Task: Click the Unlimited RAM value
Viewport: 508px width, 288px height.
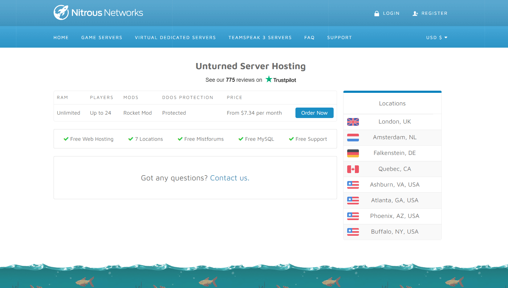Action: click(x=68, y=113)
